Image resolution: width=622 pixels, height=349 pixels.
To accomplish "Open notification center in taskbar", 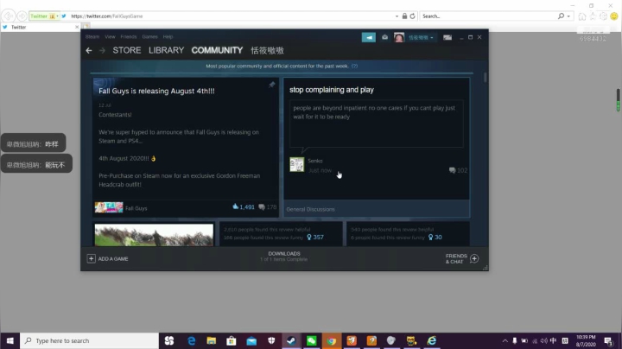I will point(608,340).
